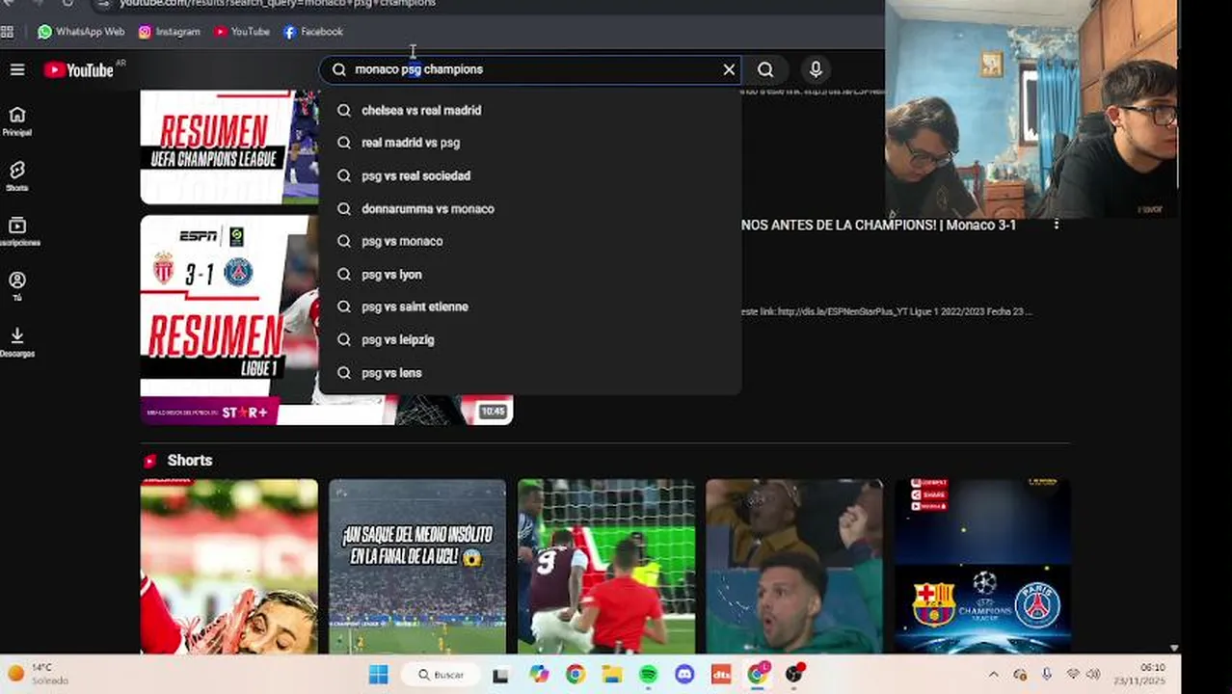Choose suggestion 'psg vs lens'
The image size is (1232, 694).
click(x=530, y=372)
